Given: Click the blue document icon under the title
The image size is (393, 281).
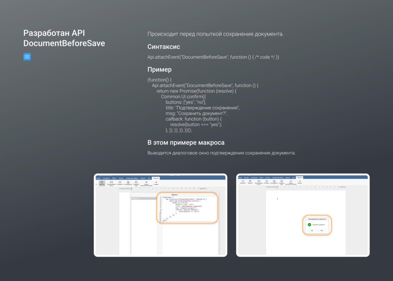Looking at the screenshot, I should coord(27,57).
